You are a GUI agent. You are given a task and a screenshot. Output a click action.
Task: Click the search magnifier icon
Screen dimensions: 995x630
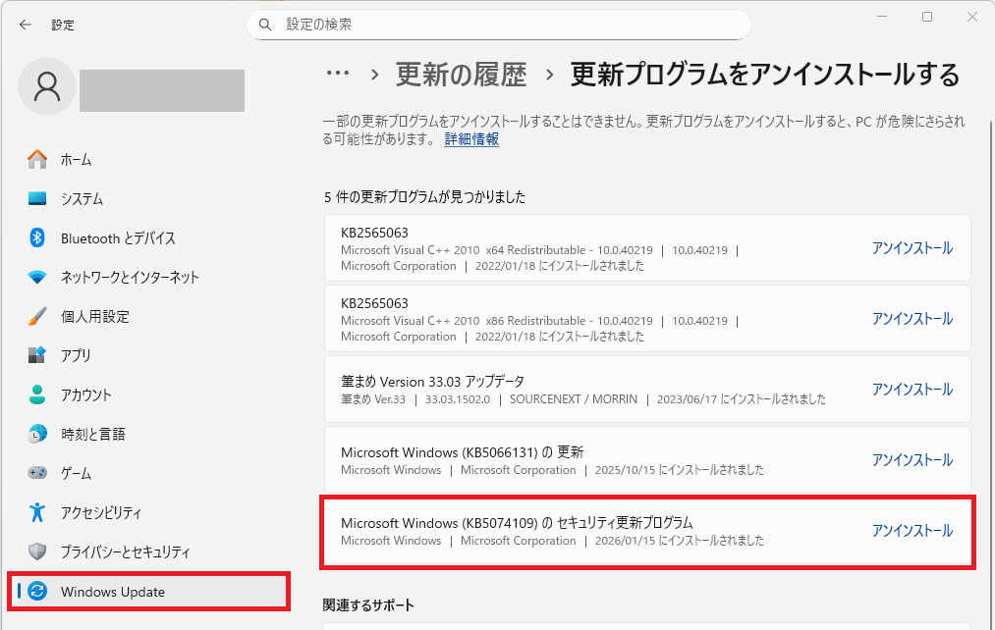tap(265, 25)
